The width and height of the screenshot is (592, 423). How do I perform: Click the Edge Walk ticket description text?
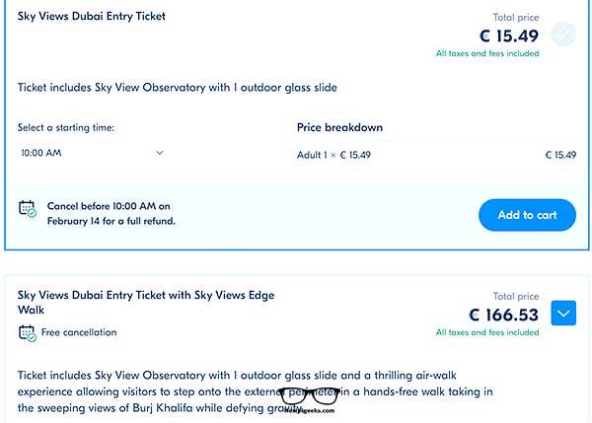[x=256, y=391]
